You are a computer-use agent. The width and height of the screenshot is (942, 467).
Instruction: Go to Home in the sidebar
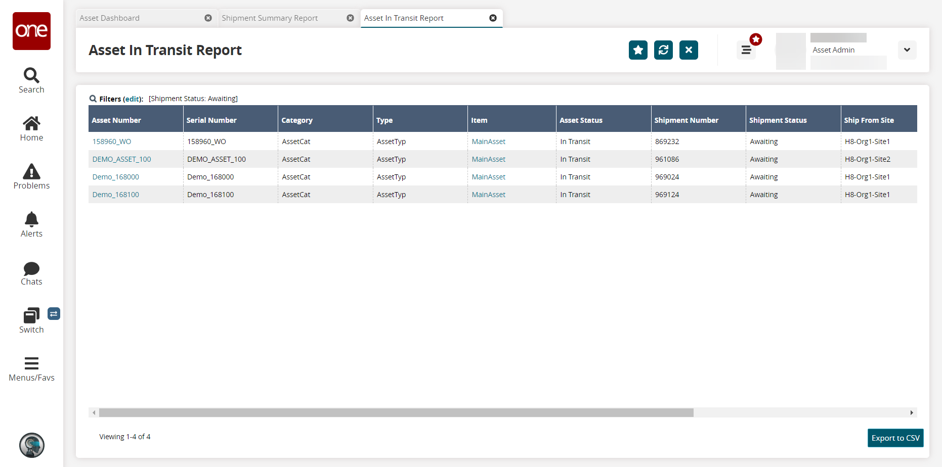[x=31, y=124]
